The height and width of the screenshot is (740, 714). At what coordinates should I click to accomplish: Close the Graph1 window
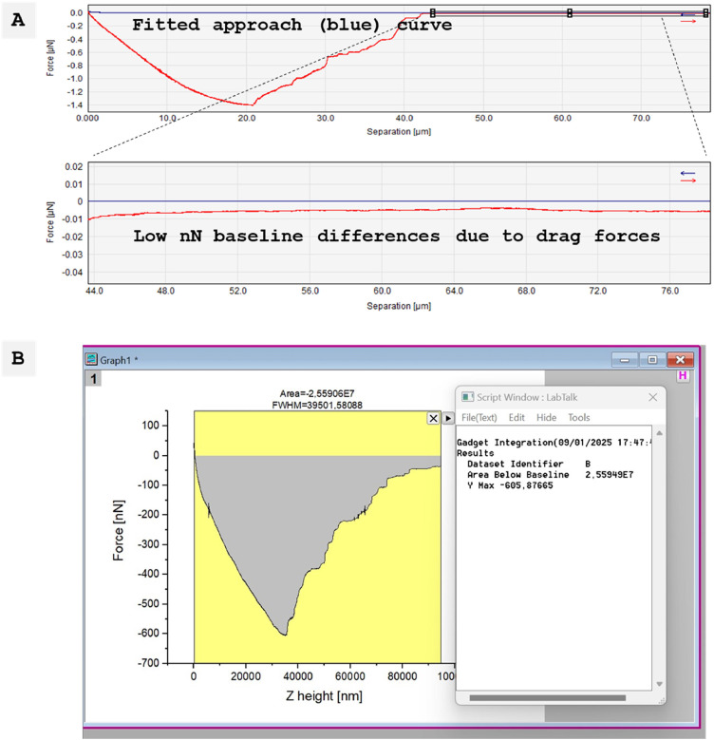click(x=680, y=360)
